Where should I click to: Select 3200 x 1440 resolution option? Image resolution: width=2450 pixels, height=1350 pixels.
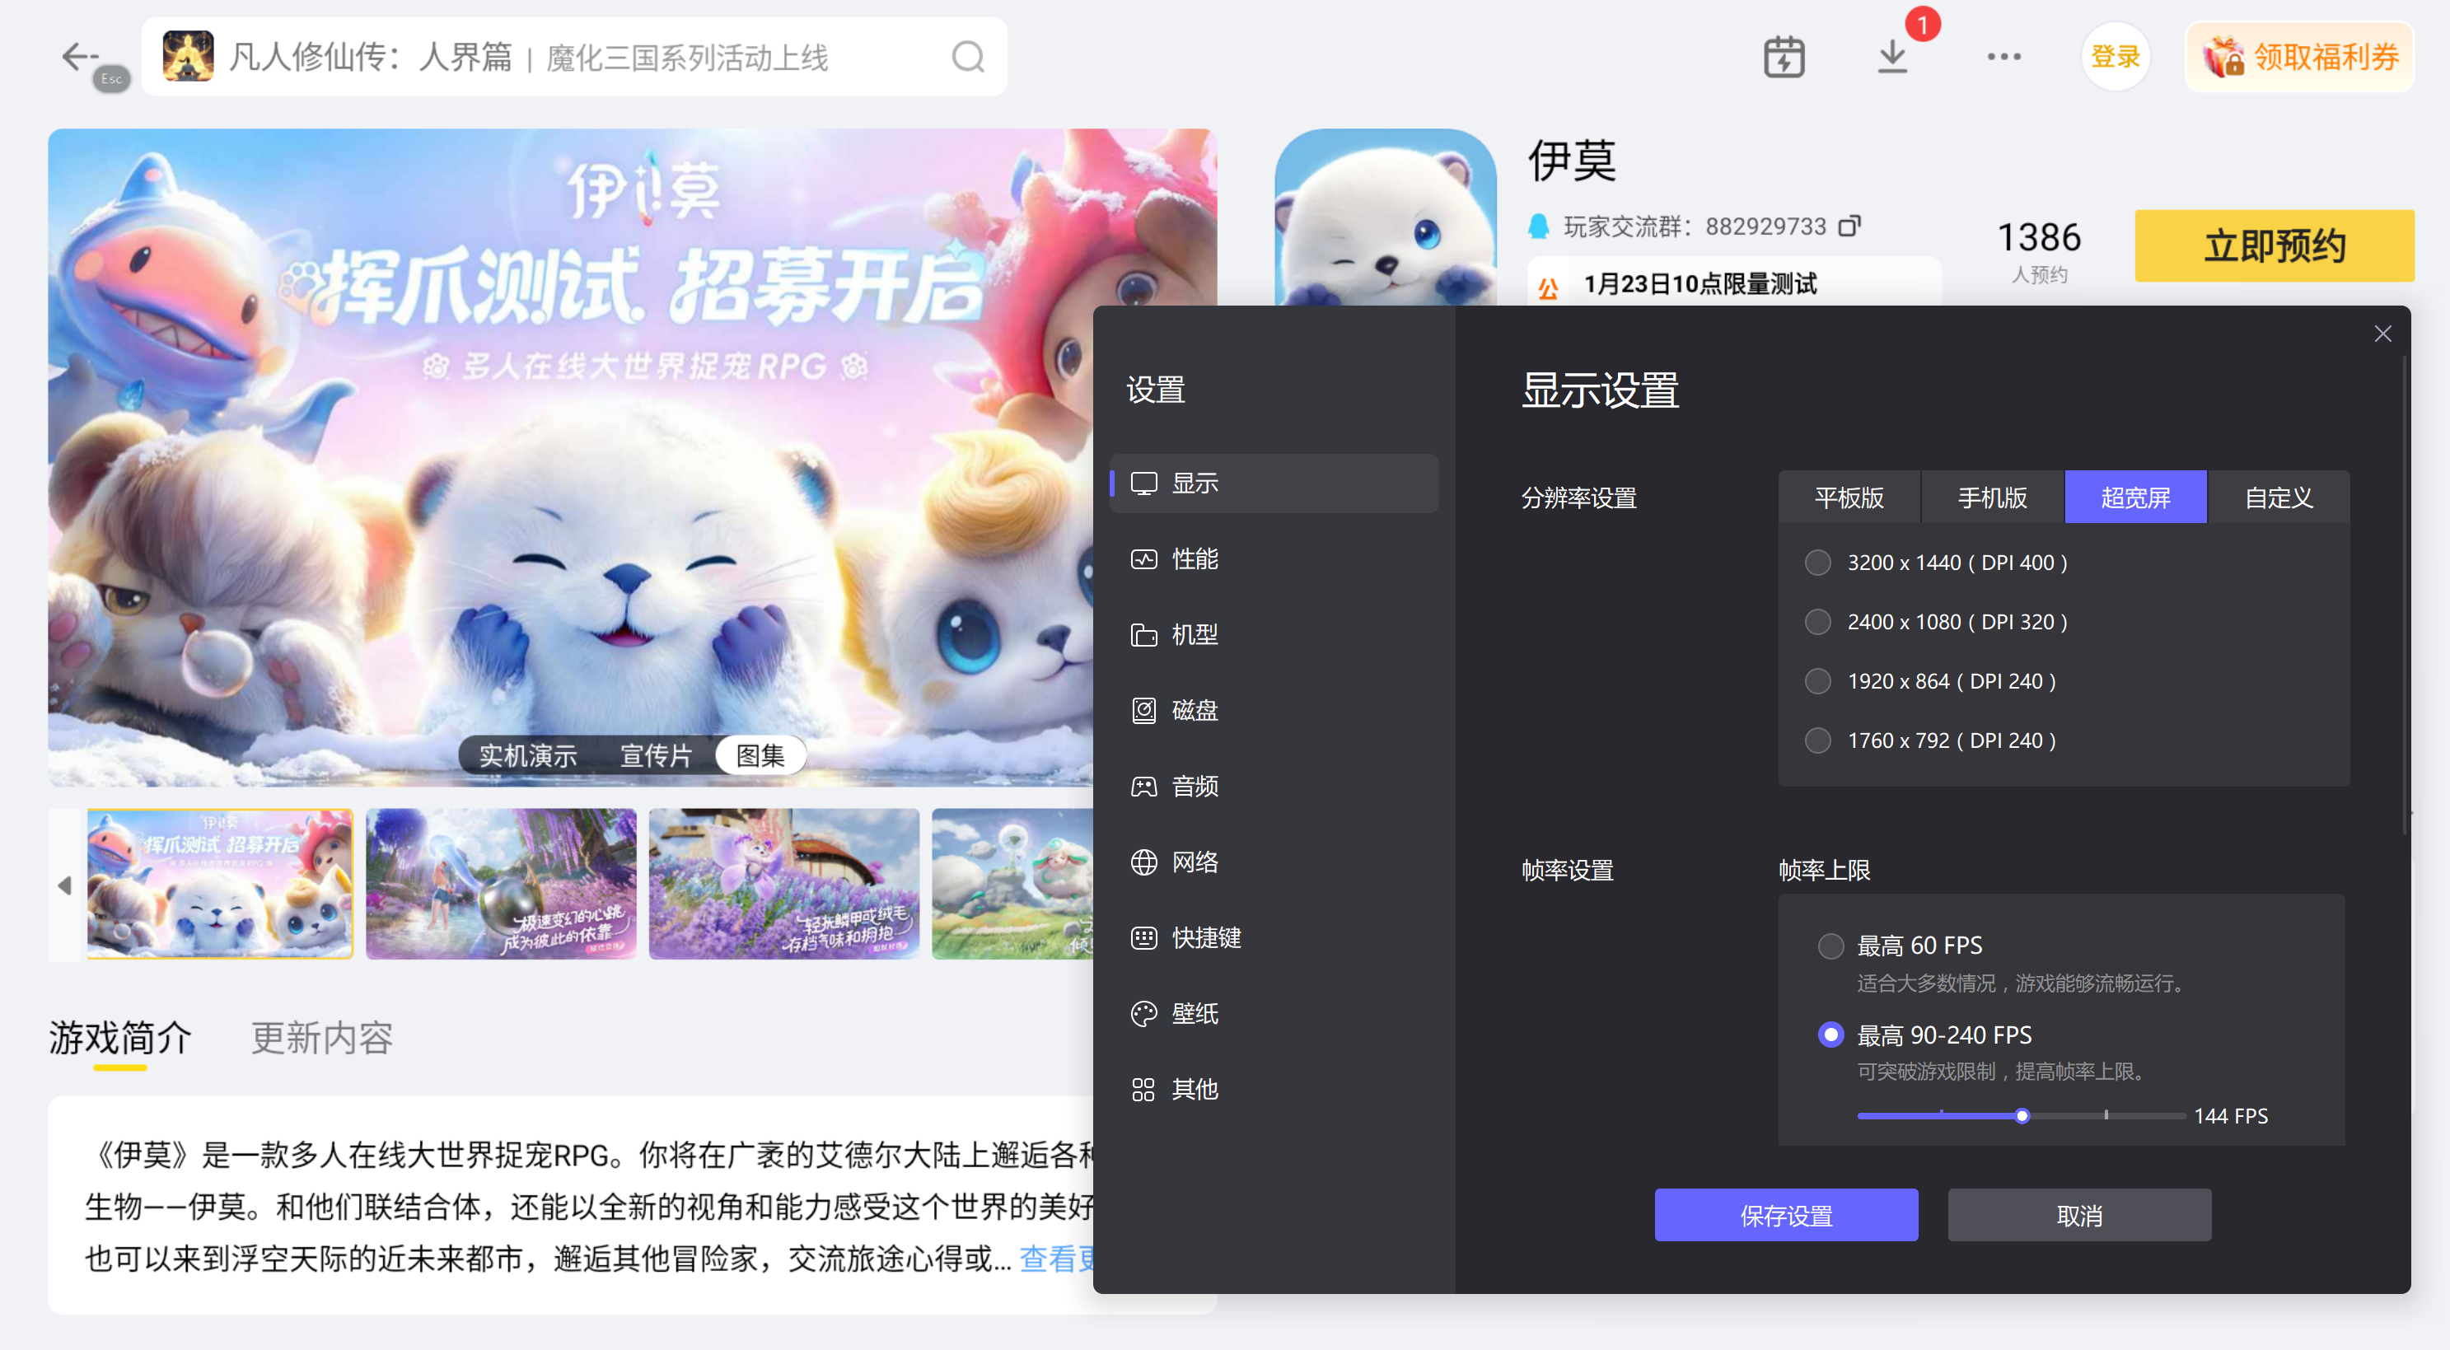coord(1818,563)
